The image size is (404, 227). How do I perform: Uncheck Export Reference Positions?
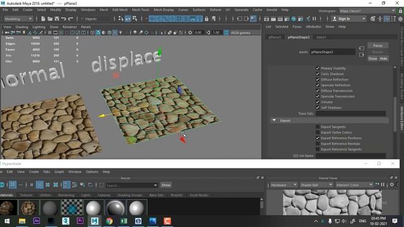[x=318, y=138]
